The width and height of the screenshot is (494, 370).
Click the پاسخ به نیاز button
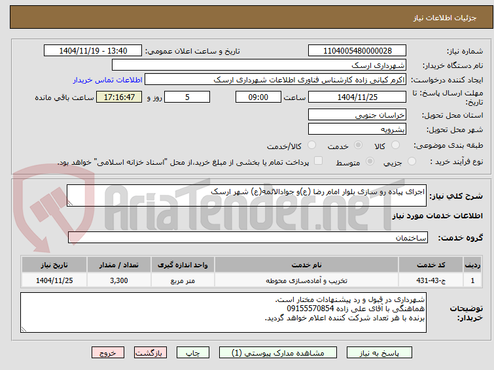click(x=379, y=353)
